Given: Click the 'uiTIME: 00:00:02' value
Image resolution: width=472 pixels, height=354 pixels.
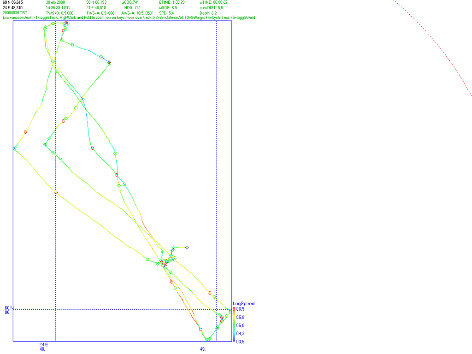Looking at the screenshot, I should click(213, 2).
